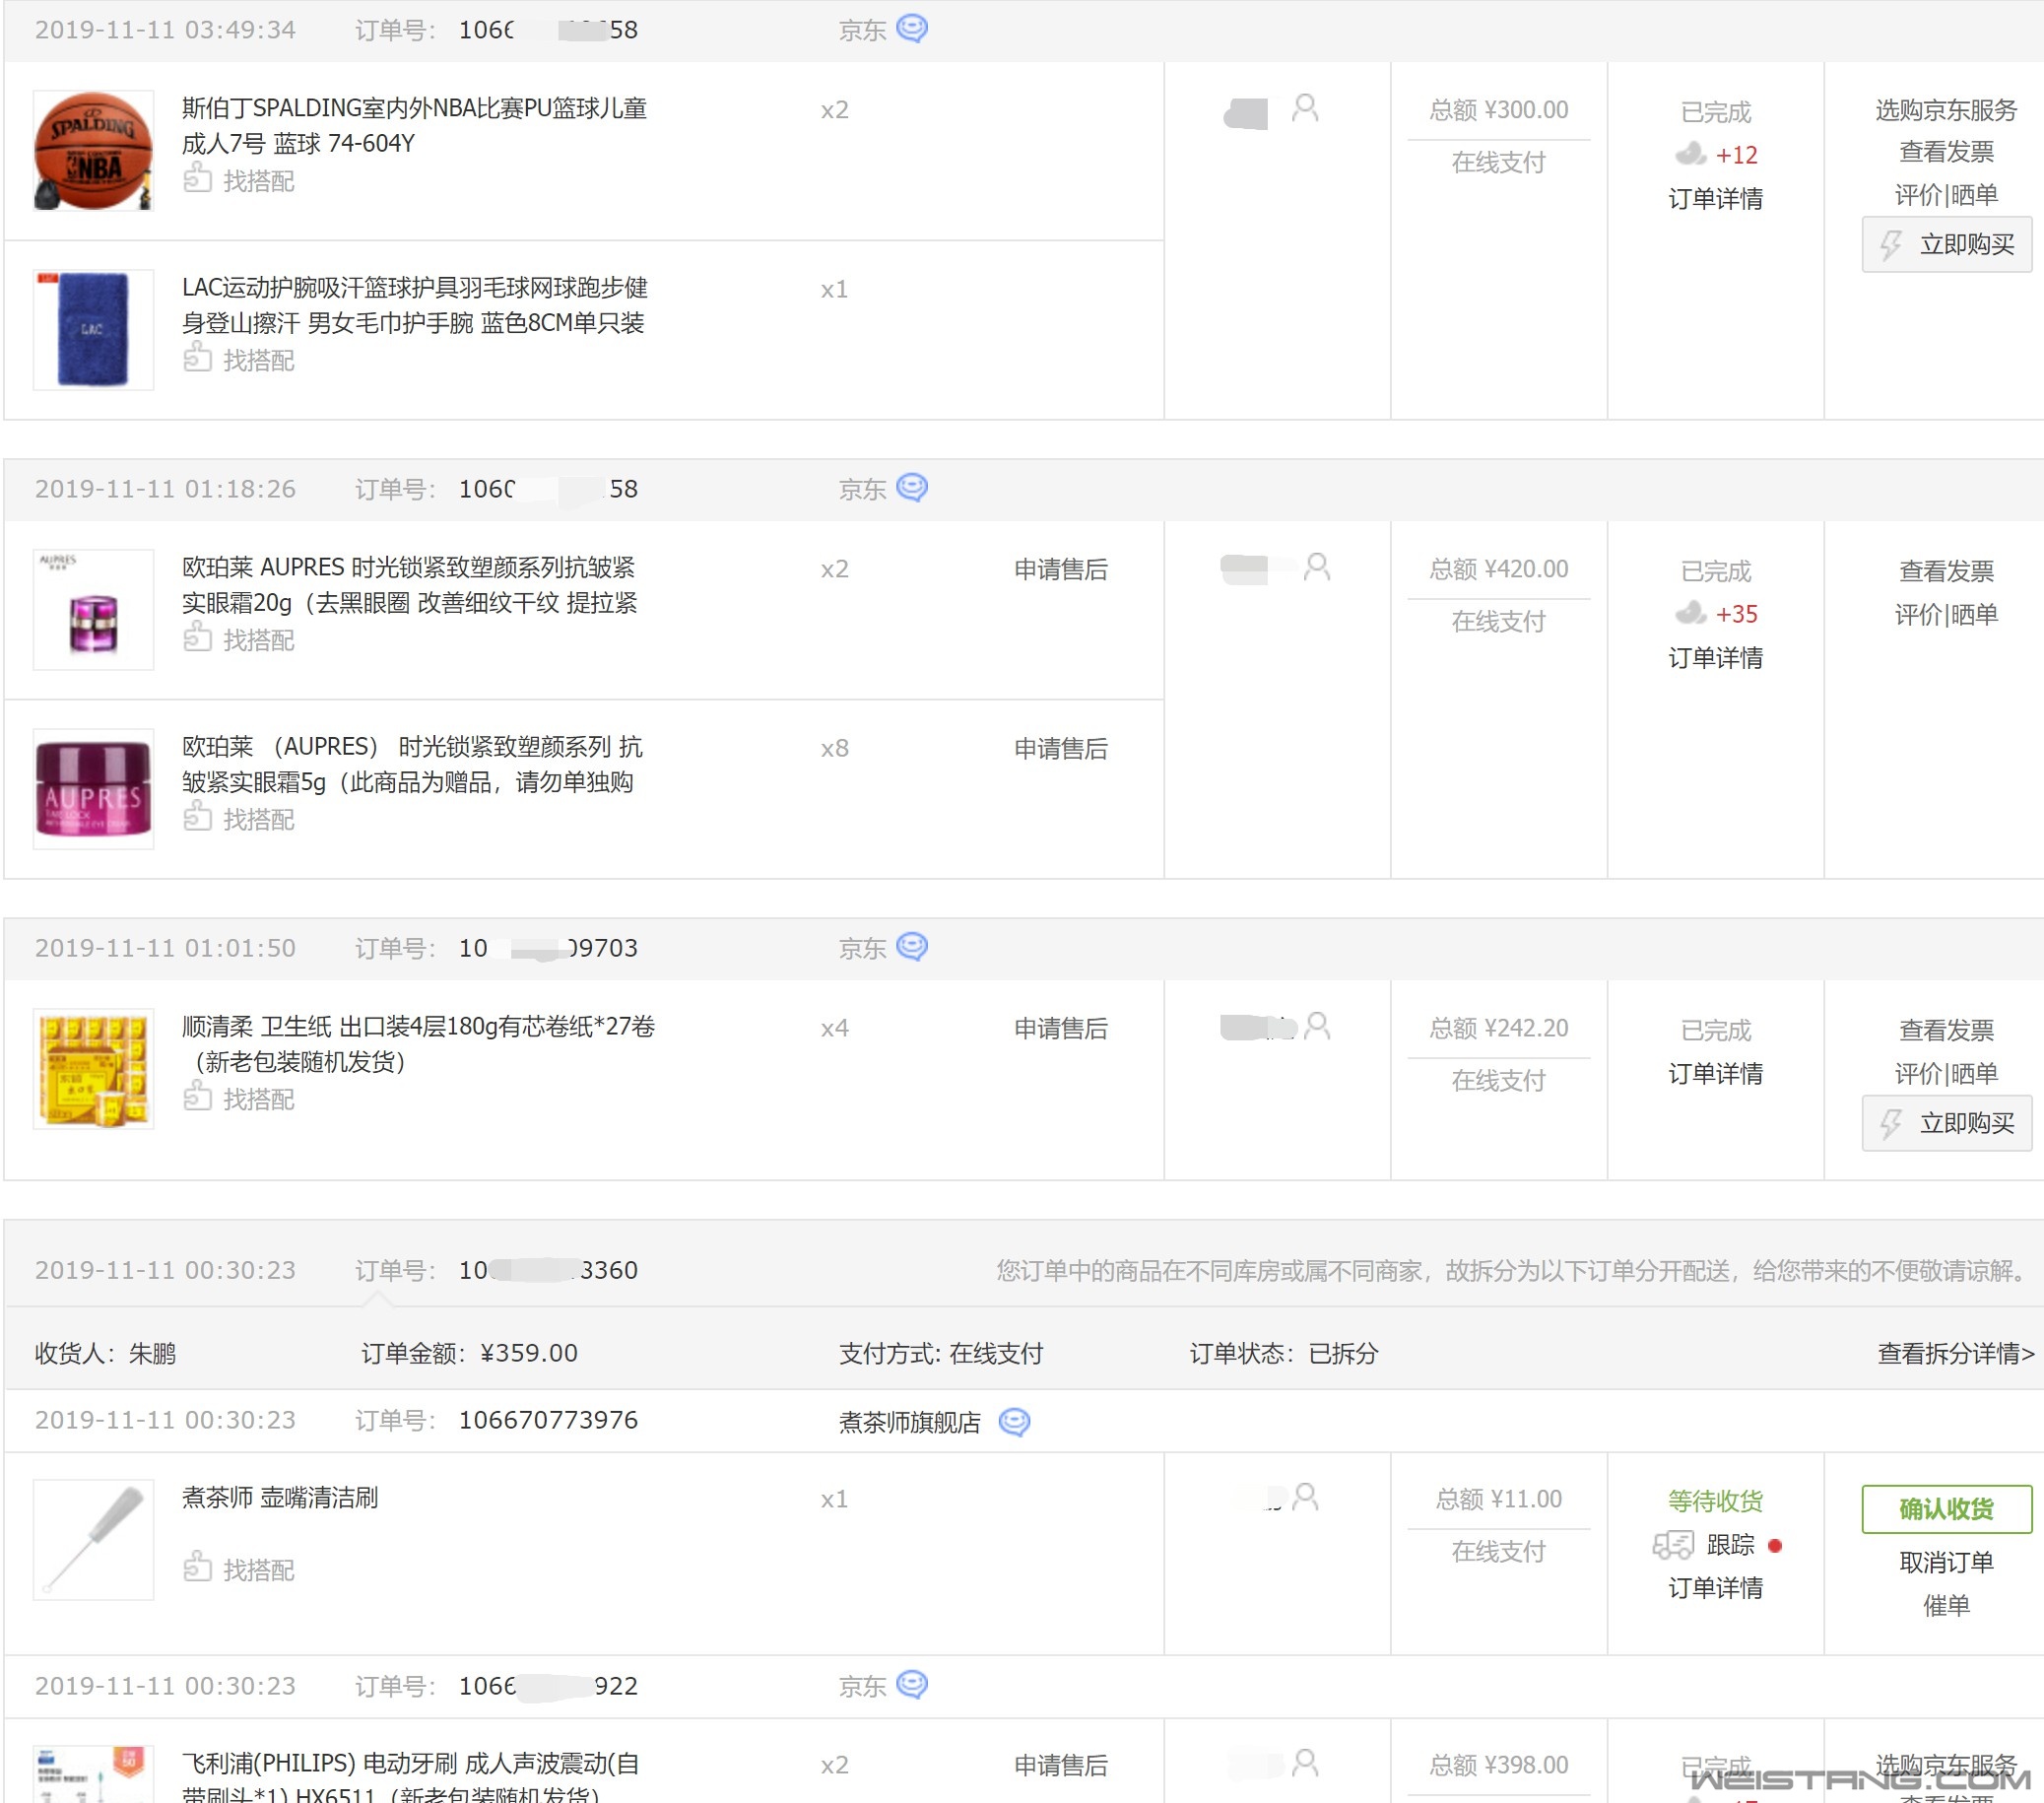Screen dimensions: 2044x1803
Task: Click 立即购买 button for the 顺清柔 order
Action: (1946, 1123)
